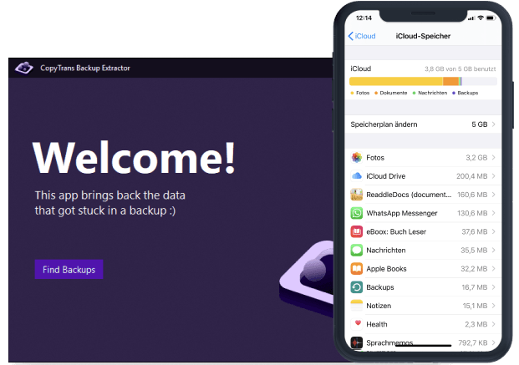Open Apple Books row chevron
Viewport: 519px width, 365px height.
point(494,269)
